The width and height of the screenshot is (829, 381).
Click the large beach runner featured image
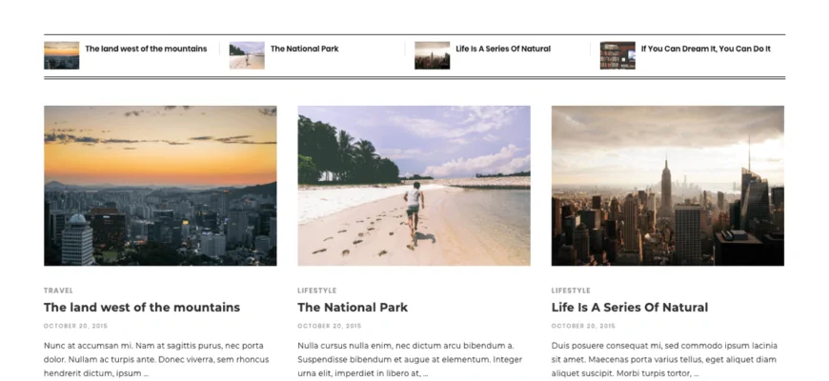point(414,186)
